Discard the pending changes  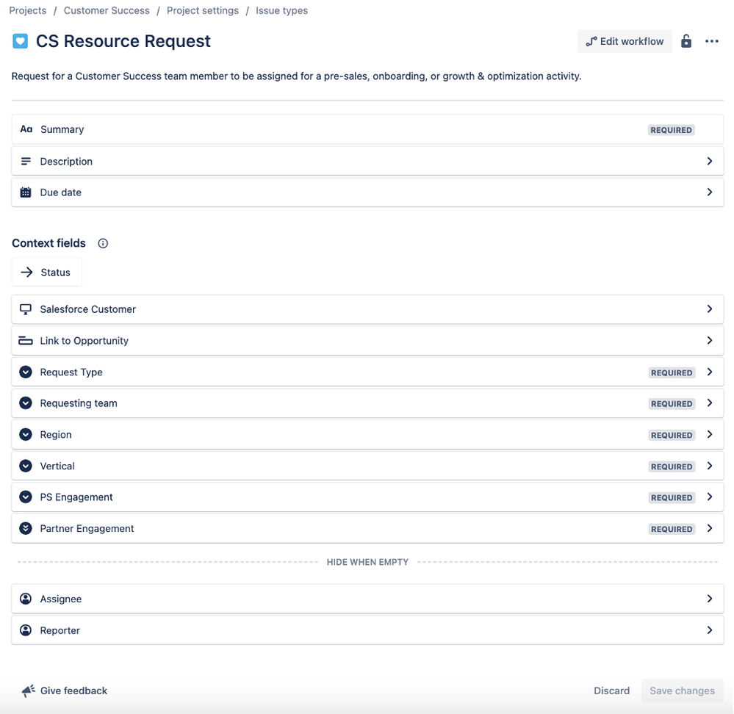(611, 690)
